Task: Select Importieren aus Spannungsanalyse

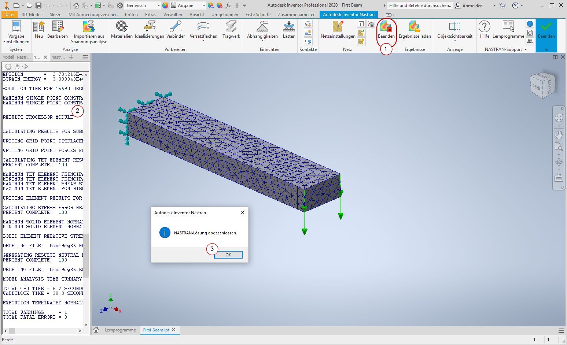Action: [x=89, y=32]
